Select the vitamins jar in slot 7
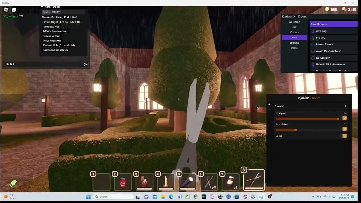This screenshot has width=361, height=203. [230, 182]
